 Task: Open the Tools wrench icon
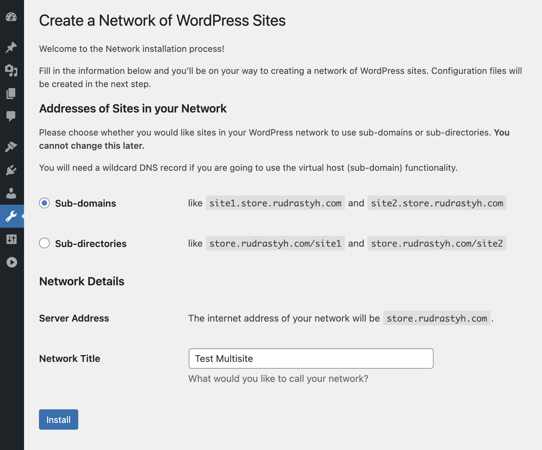(x=11, y=216)
